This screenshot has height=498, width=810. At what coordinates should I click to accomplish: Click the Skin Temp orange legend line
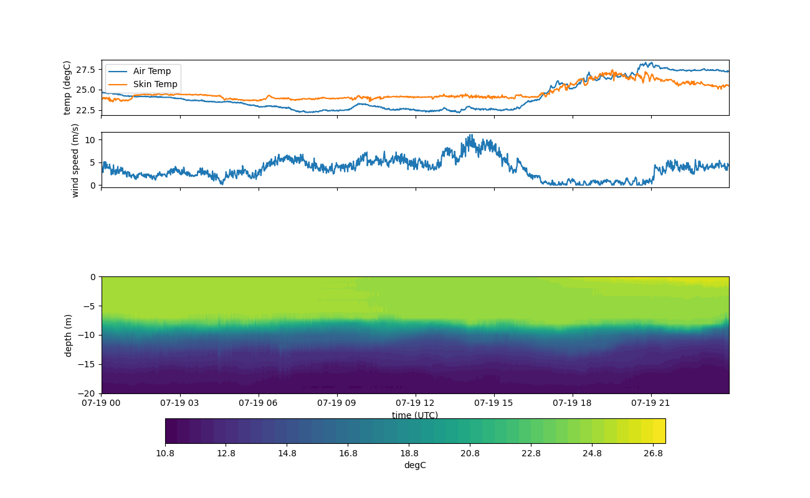[118, 85]
